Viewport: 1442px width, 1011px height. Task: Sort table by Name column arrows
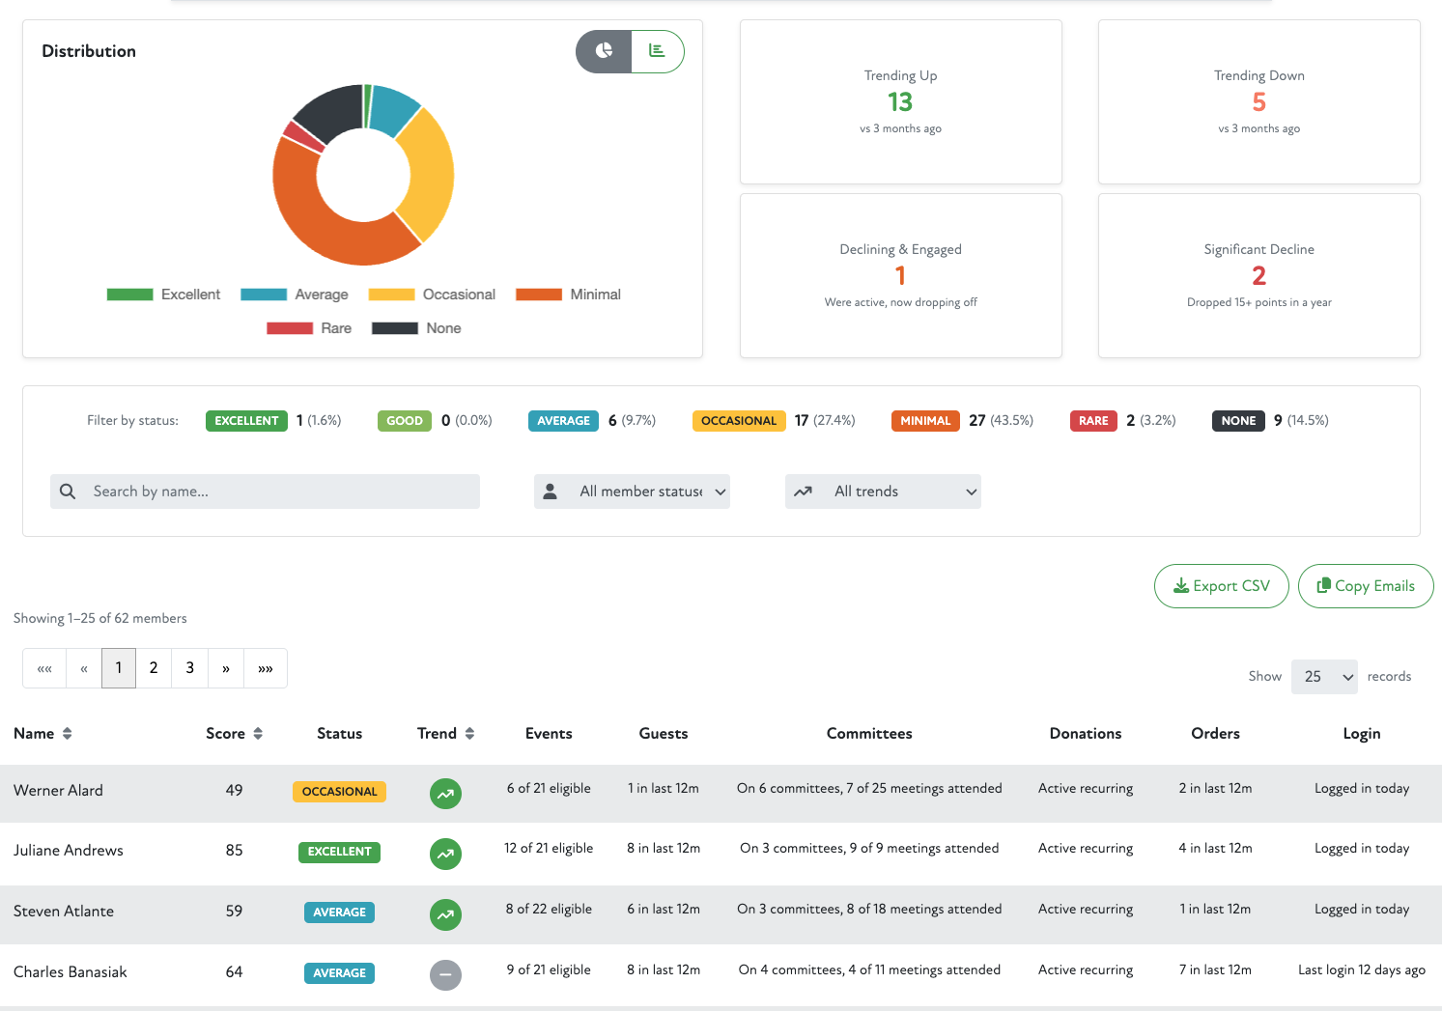(x=68, y=734)
